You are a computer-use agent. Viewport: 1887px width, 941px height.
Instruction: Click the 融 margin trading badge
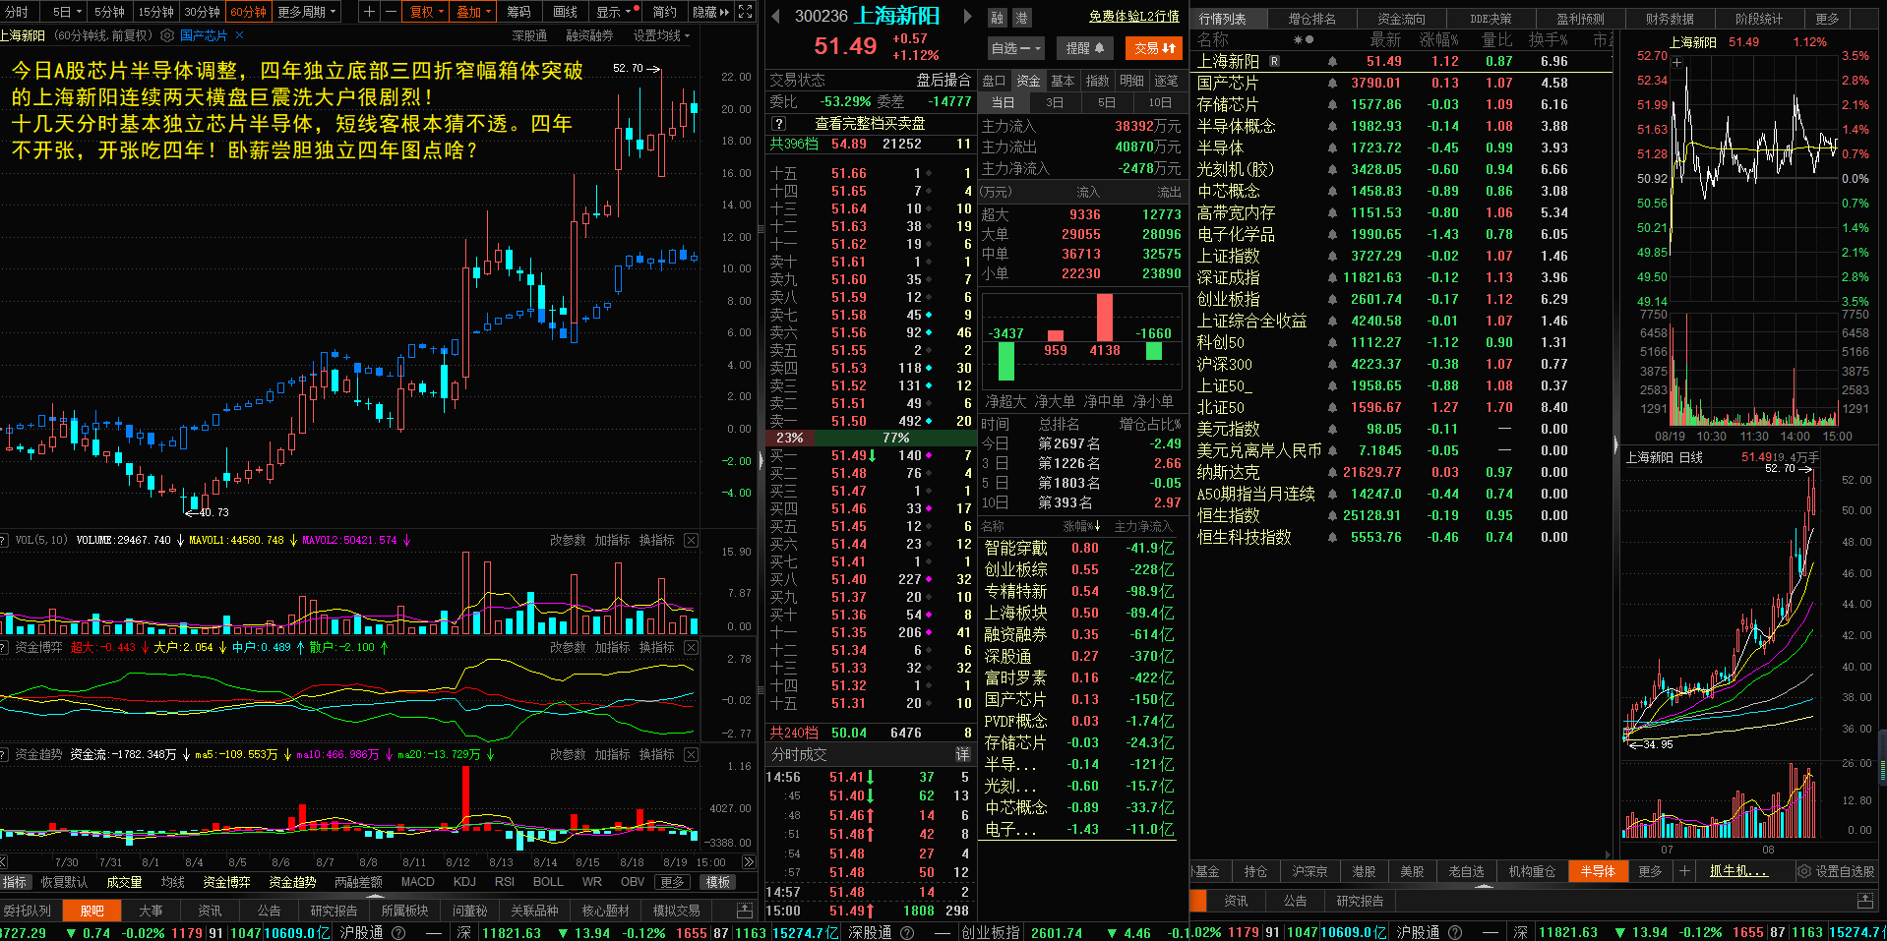pos(997,18)
